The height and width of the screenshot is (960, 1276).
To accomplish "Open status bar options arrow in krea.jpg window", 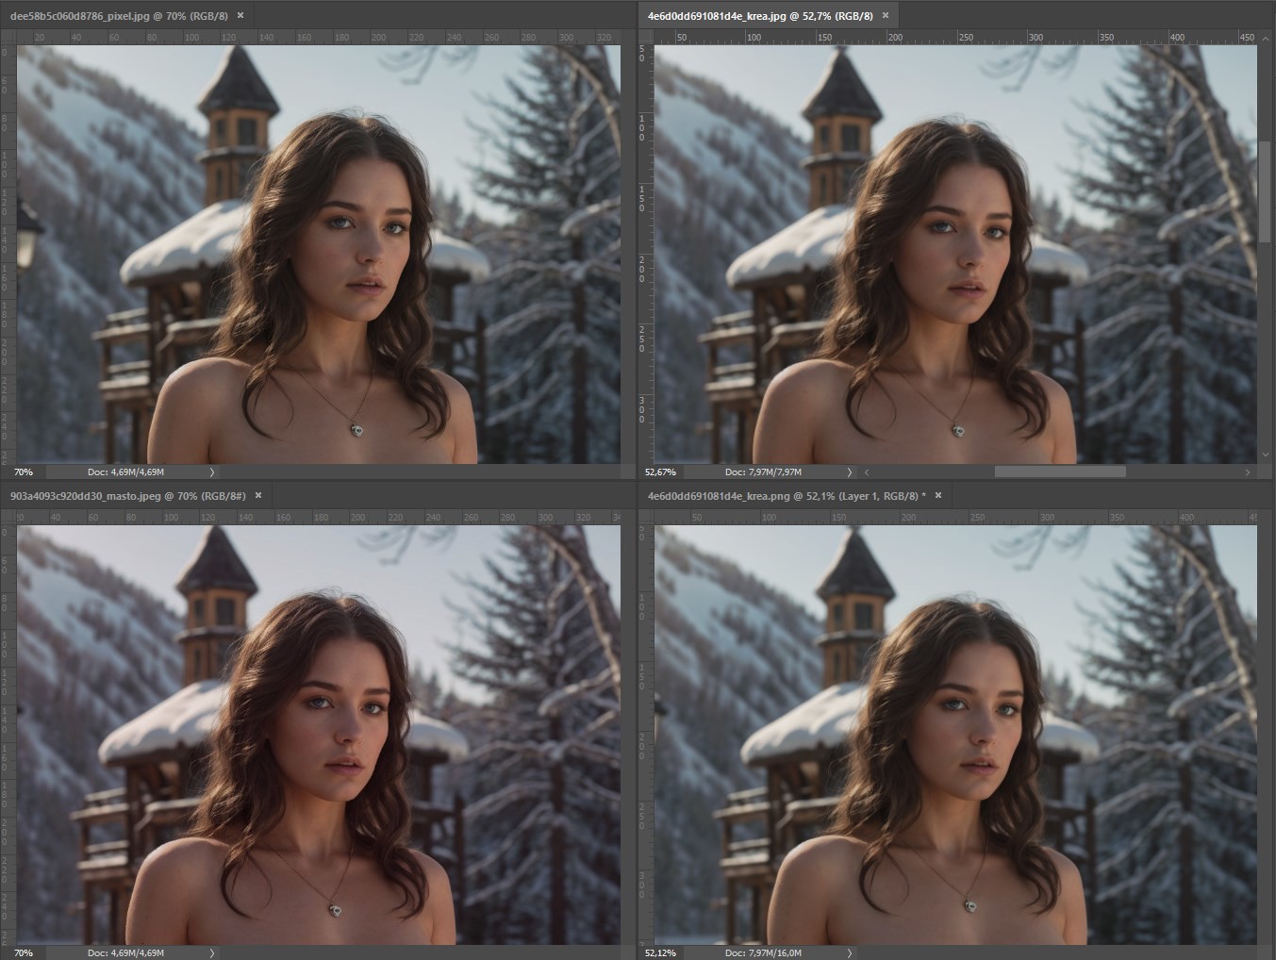I will (850, 472).
